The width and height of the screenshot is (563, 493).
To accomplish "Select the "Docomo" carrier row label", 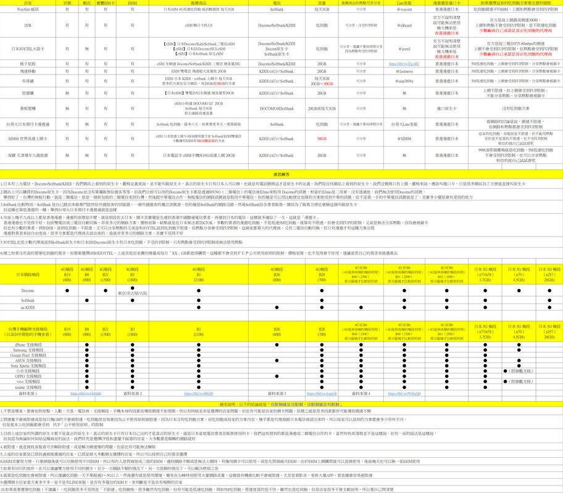I will 28,291.
